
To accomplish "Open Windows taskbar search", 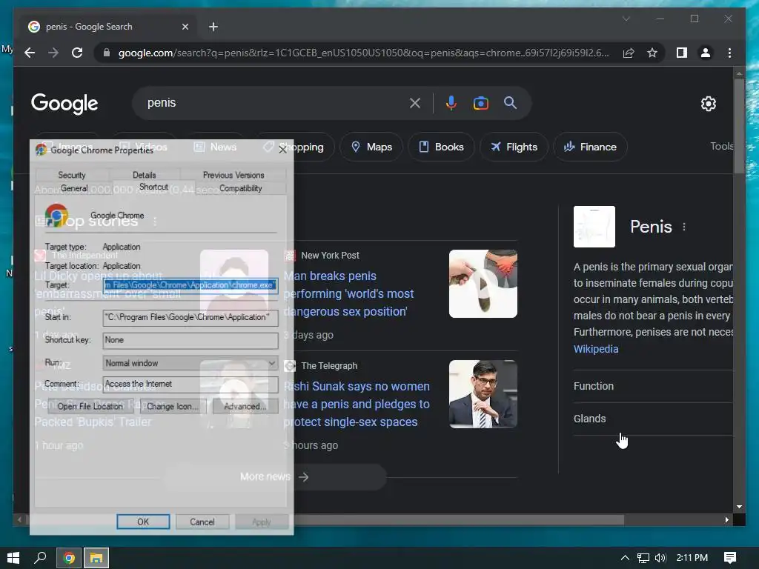I will tap(40, 558).
